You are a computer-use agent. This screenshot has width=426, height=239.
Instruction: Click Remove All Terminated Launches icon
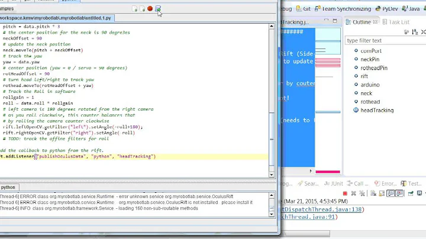[362, 193]
